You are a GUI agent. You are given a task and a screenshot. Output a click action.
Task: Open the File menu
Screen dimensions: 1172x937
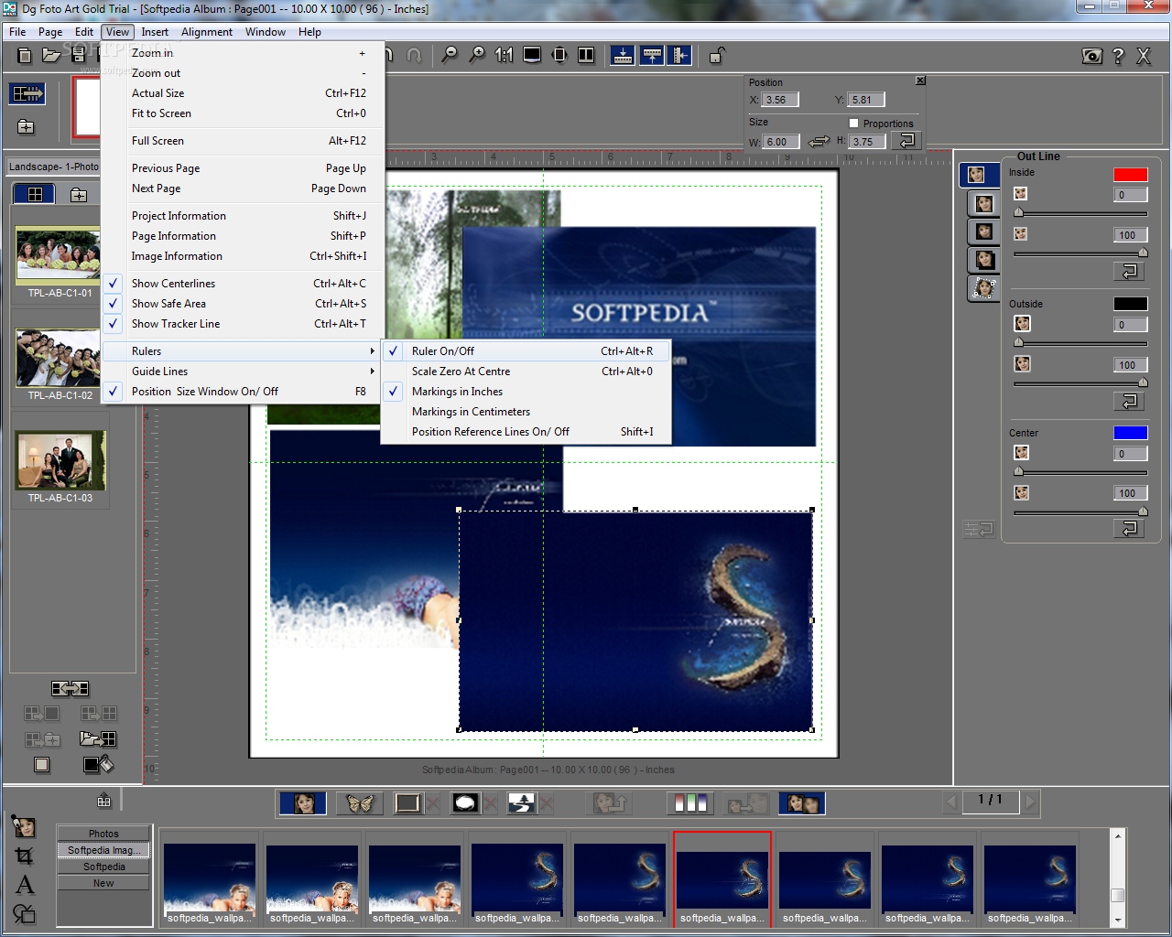17,32
